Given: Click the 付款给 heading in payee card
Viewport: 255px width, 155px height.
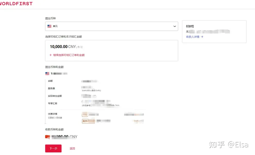Looking at the screenshot, I should point(190,26).
